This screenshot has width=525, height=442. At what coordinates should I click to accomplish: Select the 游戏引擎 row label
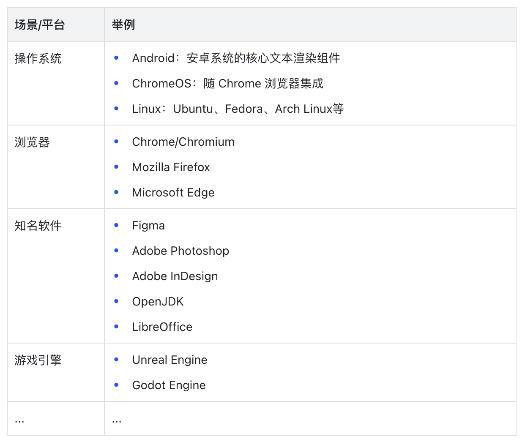tap(38, 360)
